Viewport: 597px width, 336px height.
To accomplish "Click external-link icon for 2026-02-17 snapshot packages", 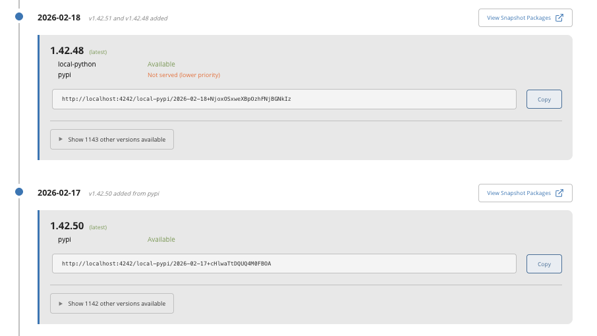I will 559,193.
